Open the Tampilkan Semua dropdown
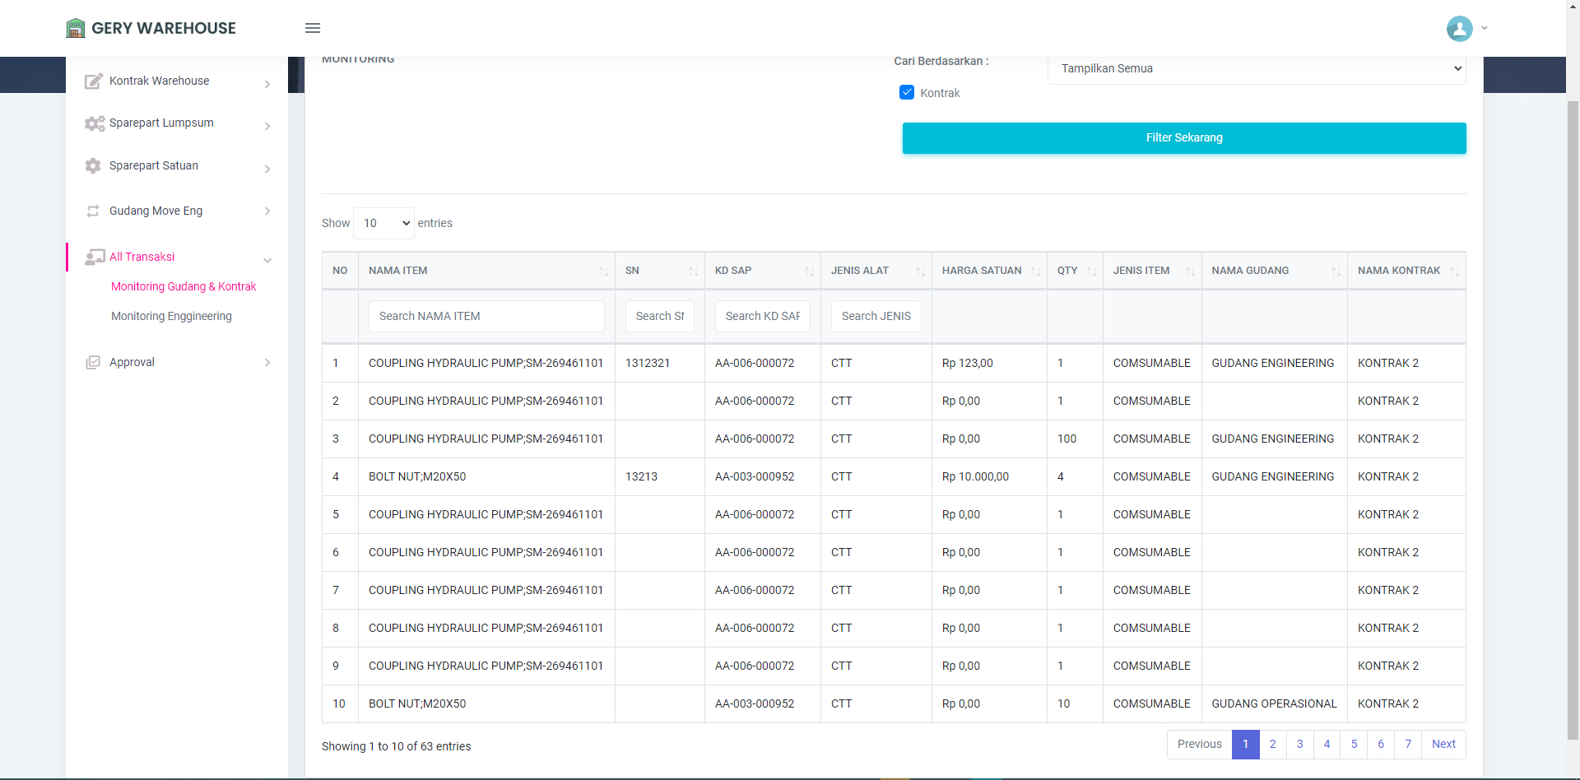The height and width of the screenshot is (780, 1580). tap(1257, 69)
